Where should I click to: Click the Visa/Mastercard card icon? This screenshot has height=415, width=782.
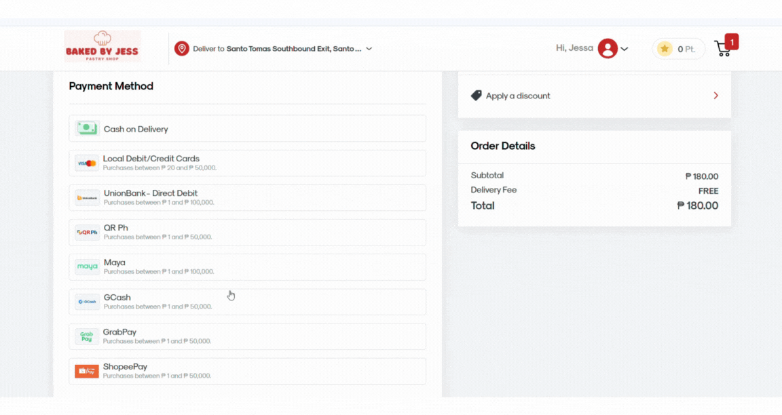click(87, 163)
